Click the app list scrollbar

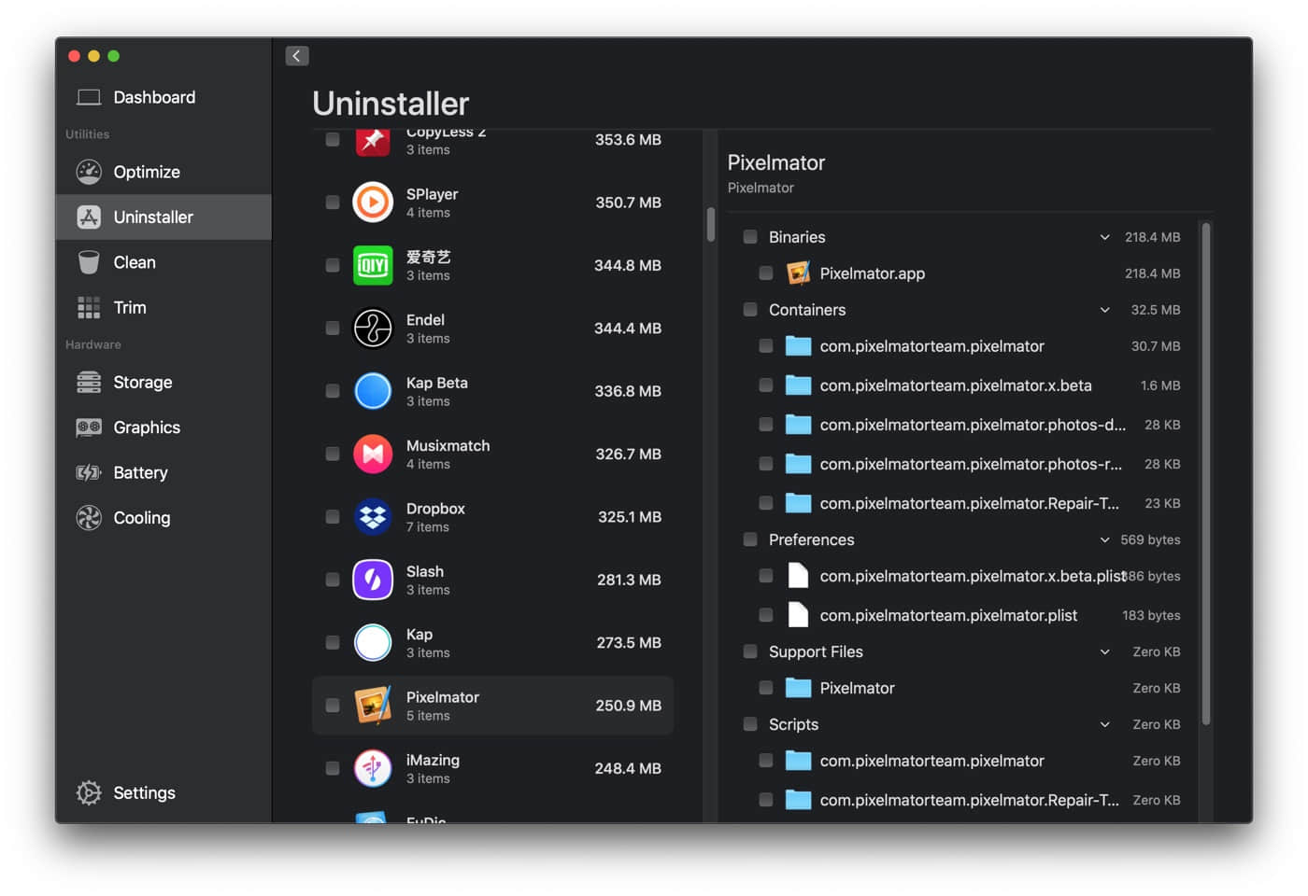click(711, 224)
